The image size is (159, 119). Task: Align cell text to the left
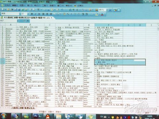click(x=43, y=14)
